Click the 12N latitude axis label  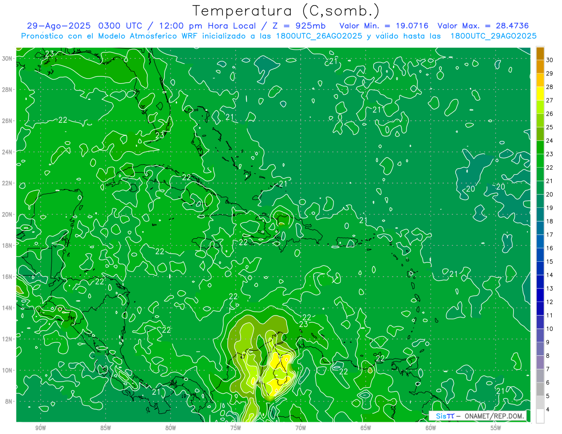[x=7, y=339]
